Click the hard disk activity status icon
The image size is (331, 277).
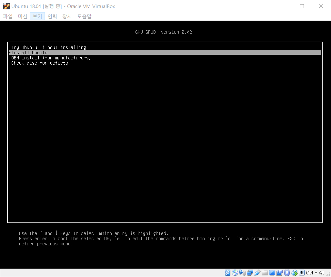(x=227, y=273)
